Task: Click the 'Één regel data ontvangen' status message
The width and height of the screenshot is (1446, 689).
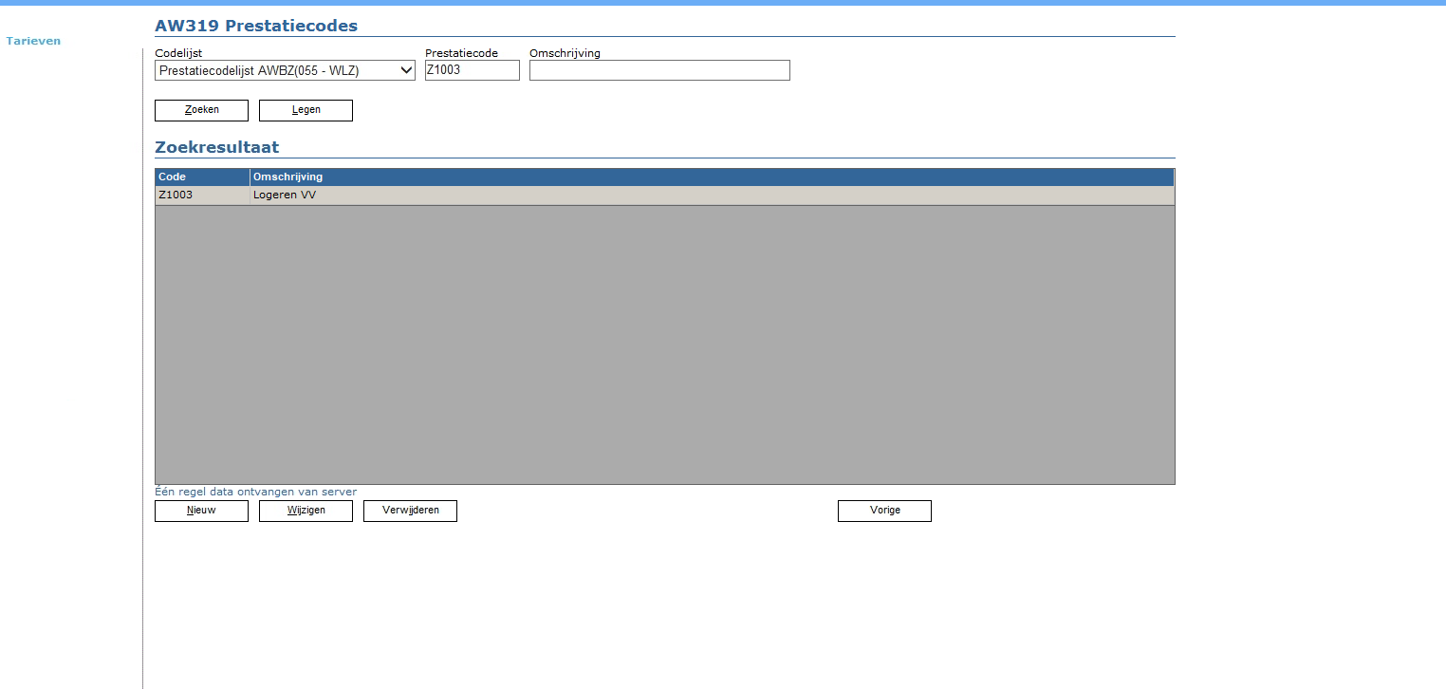Action: (255, 492)
